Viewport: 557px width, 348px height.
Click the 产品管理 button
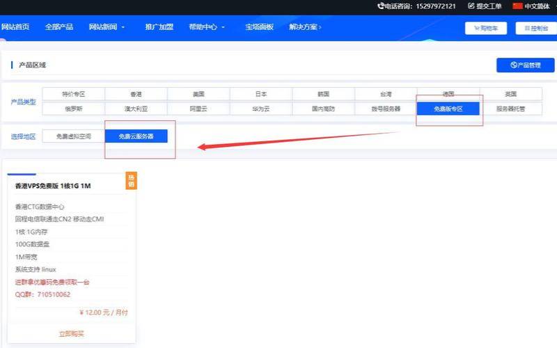pyautogui.click(x=525, y=65)
